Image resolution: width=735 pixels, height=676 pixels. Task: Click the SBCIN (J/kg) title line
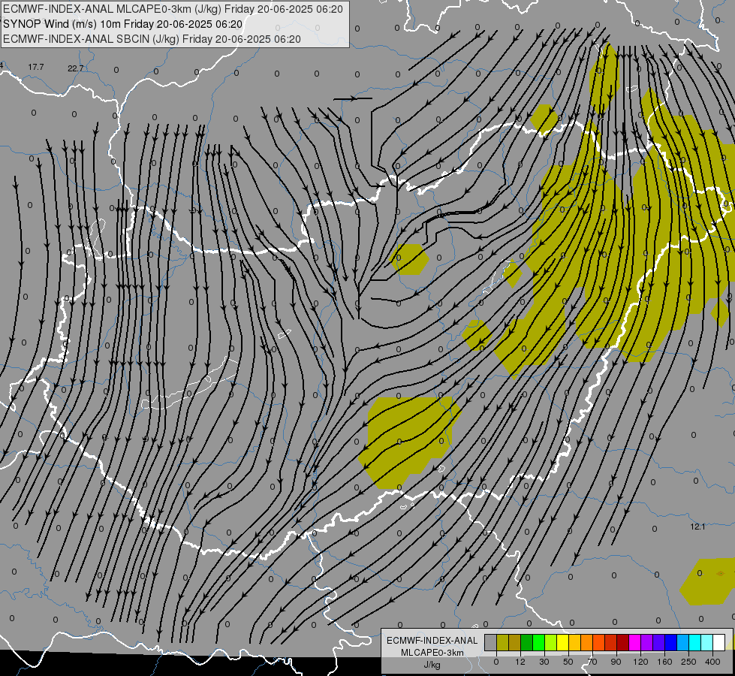(x=152, y=39)
